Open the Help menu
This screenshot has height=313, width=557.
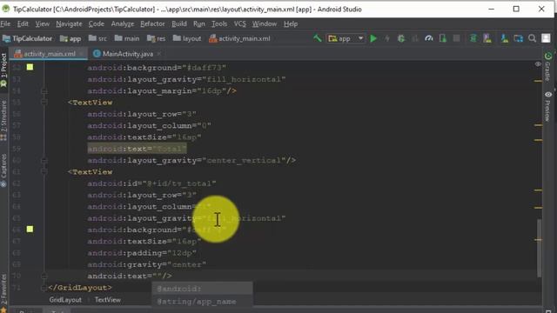(291, 23)
